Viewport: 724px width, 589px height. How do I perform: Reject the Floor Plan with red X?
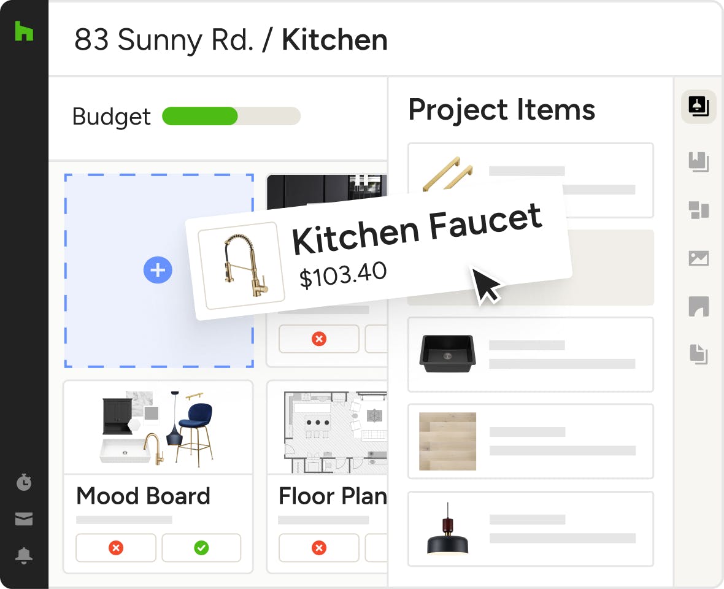[x=318, y=548]
